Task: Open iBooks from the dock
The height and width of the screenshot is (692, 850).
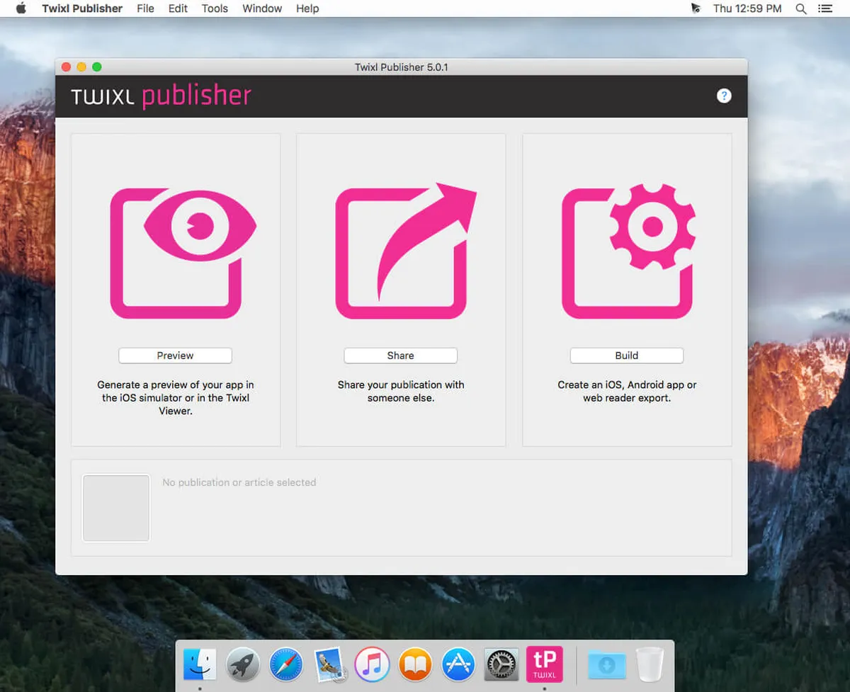Action: (415, 665)
